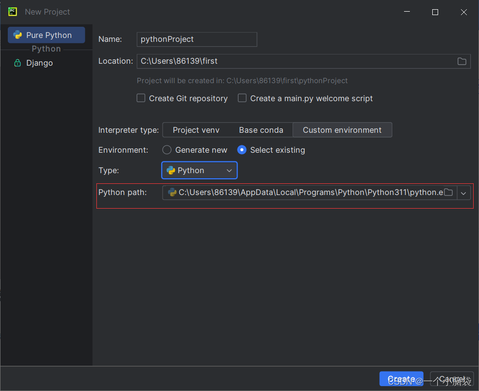The width and height of the screenshot is (479, 391).
Task: Select the Pure Python project type
Action: (x=46, y=35)
